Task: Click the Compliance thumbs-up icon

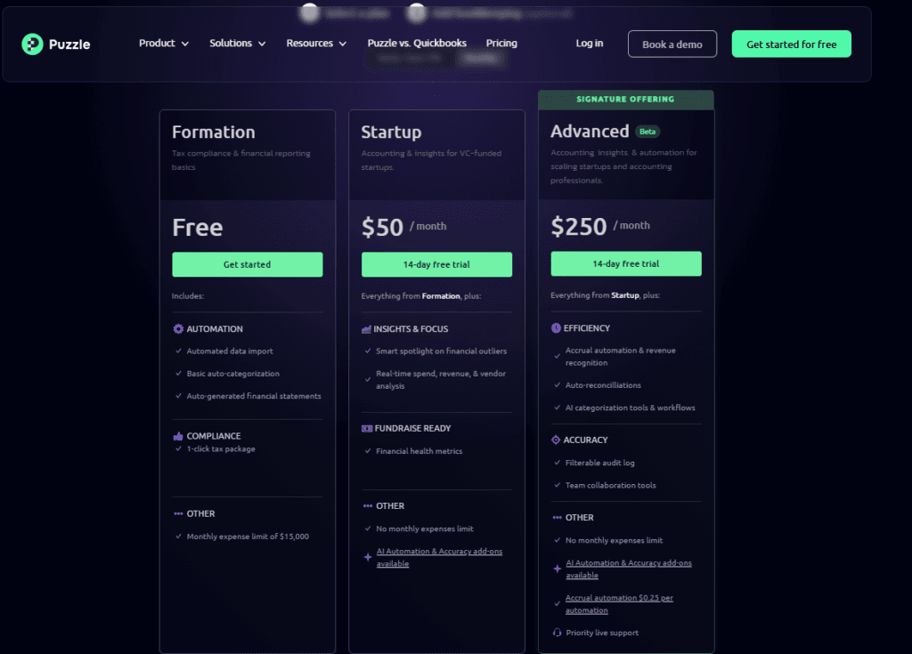Action: (x=178, y=436)
